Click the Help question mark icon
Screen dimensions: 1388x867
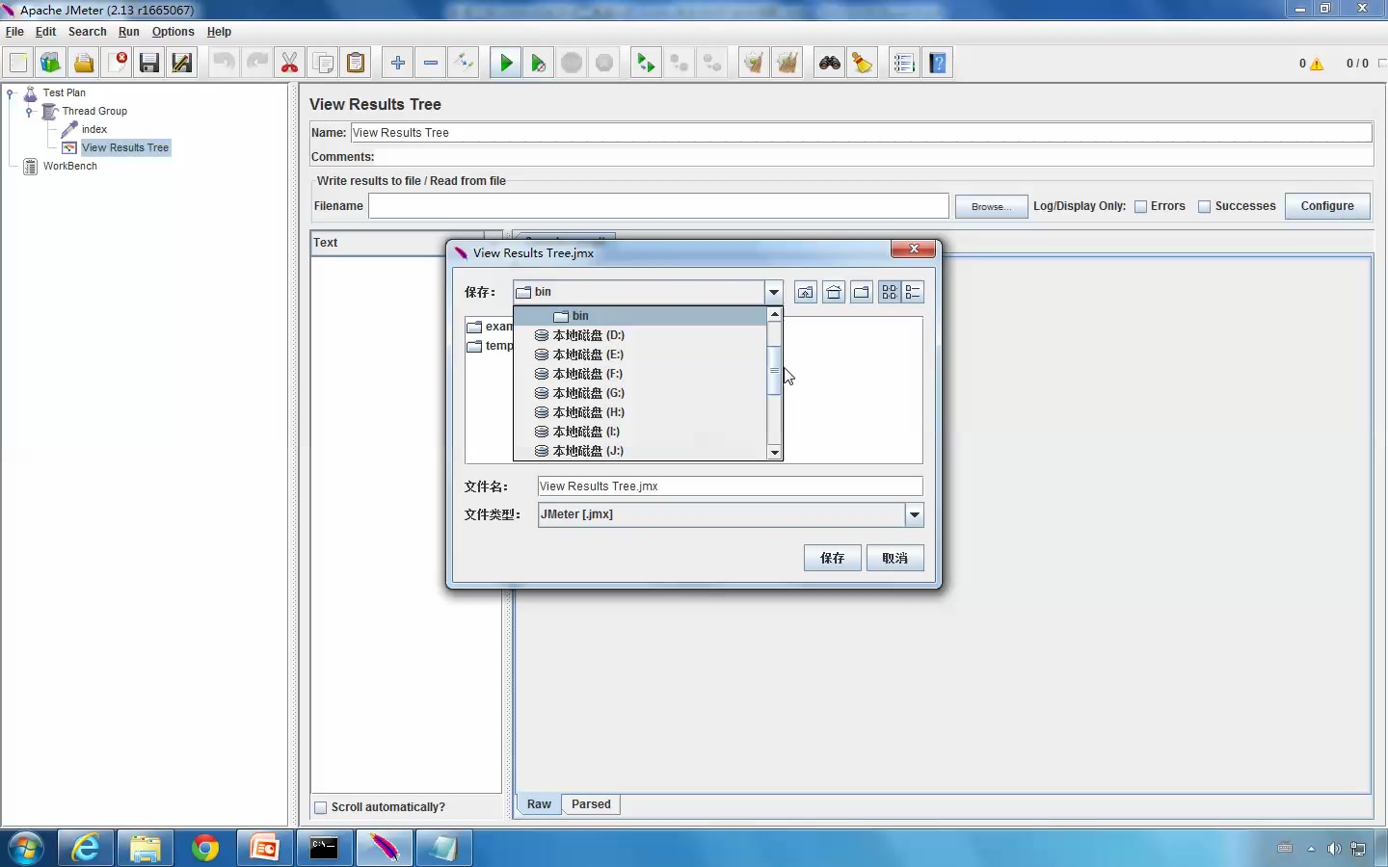point(938,64)
